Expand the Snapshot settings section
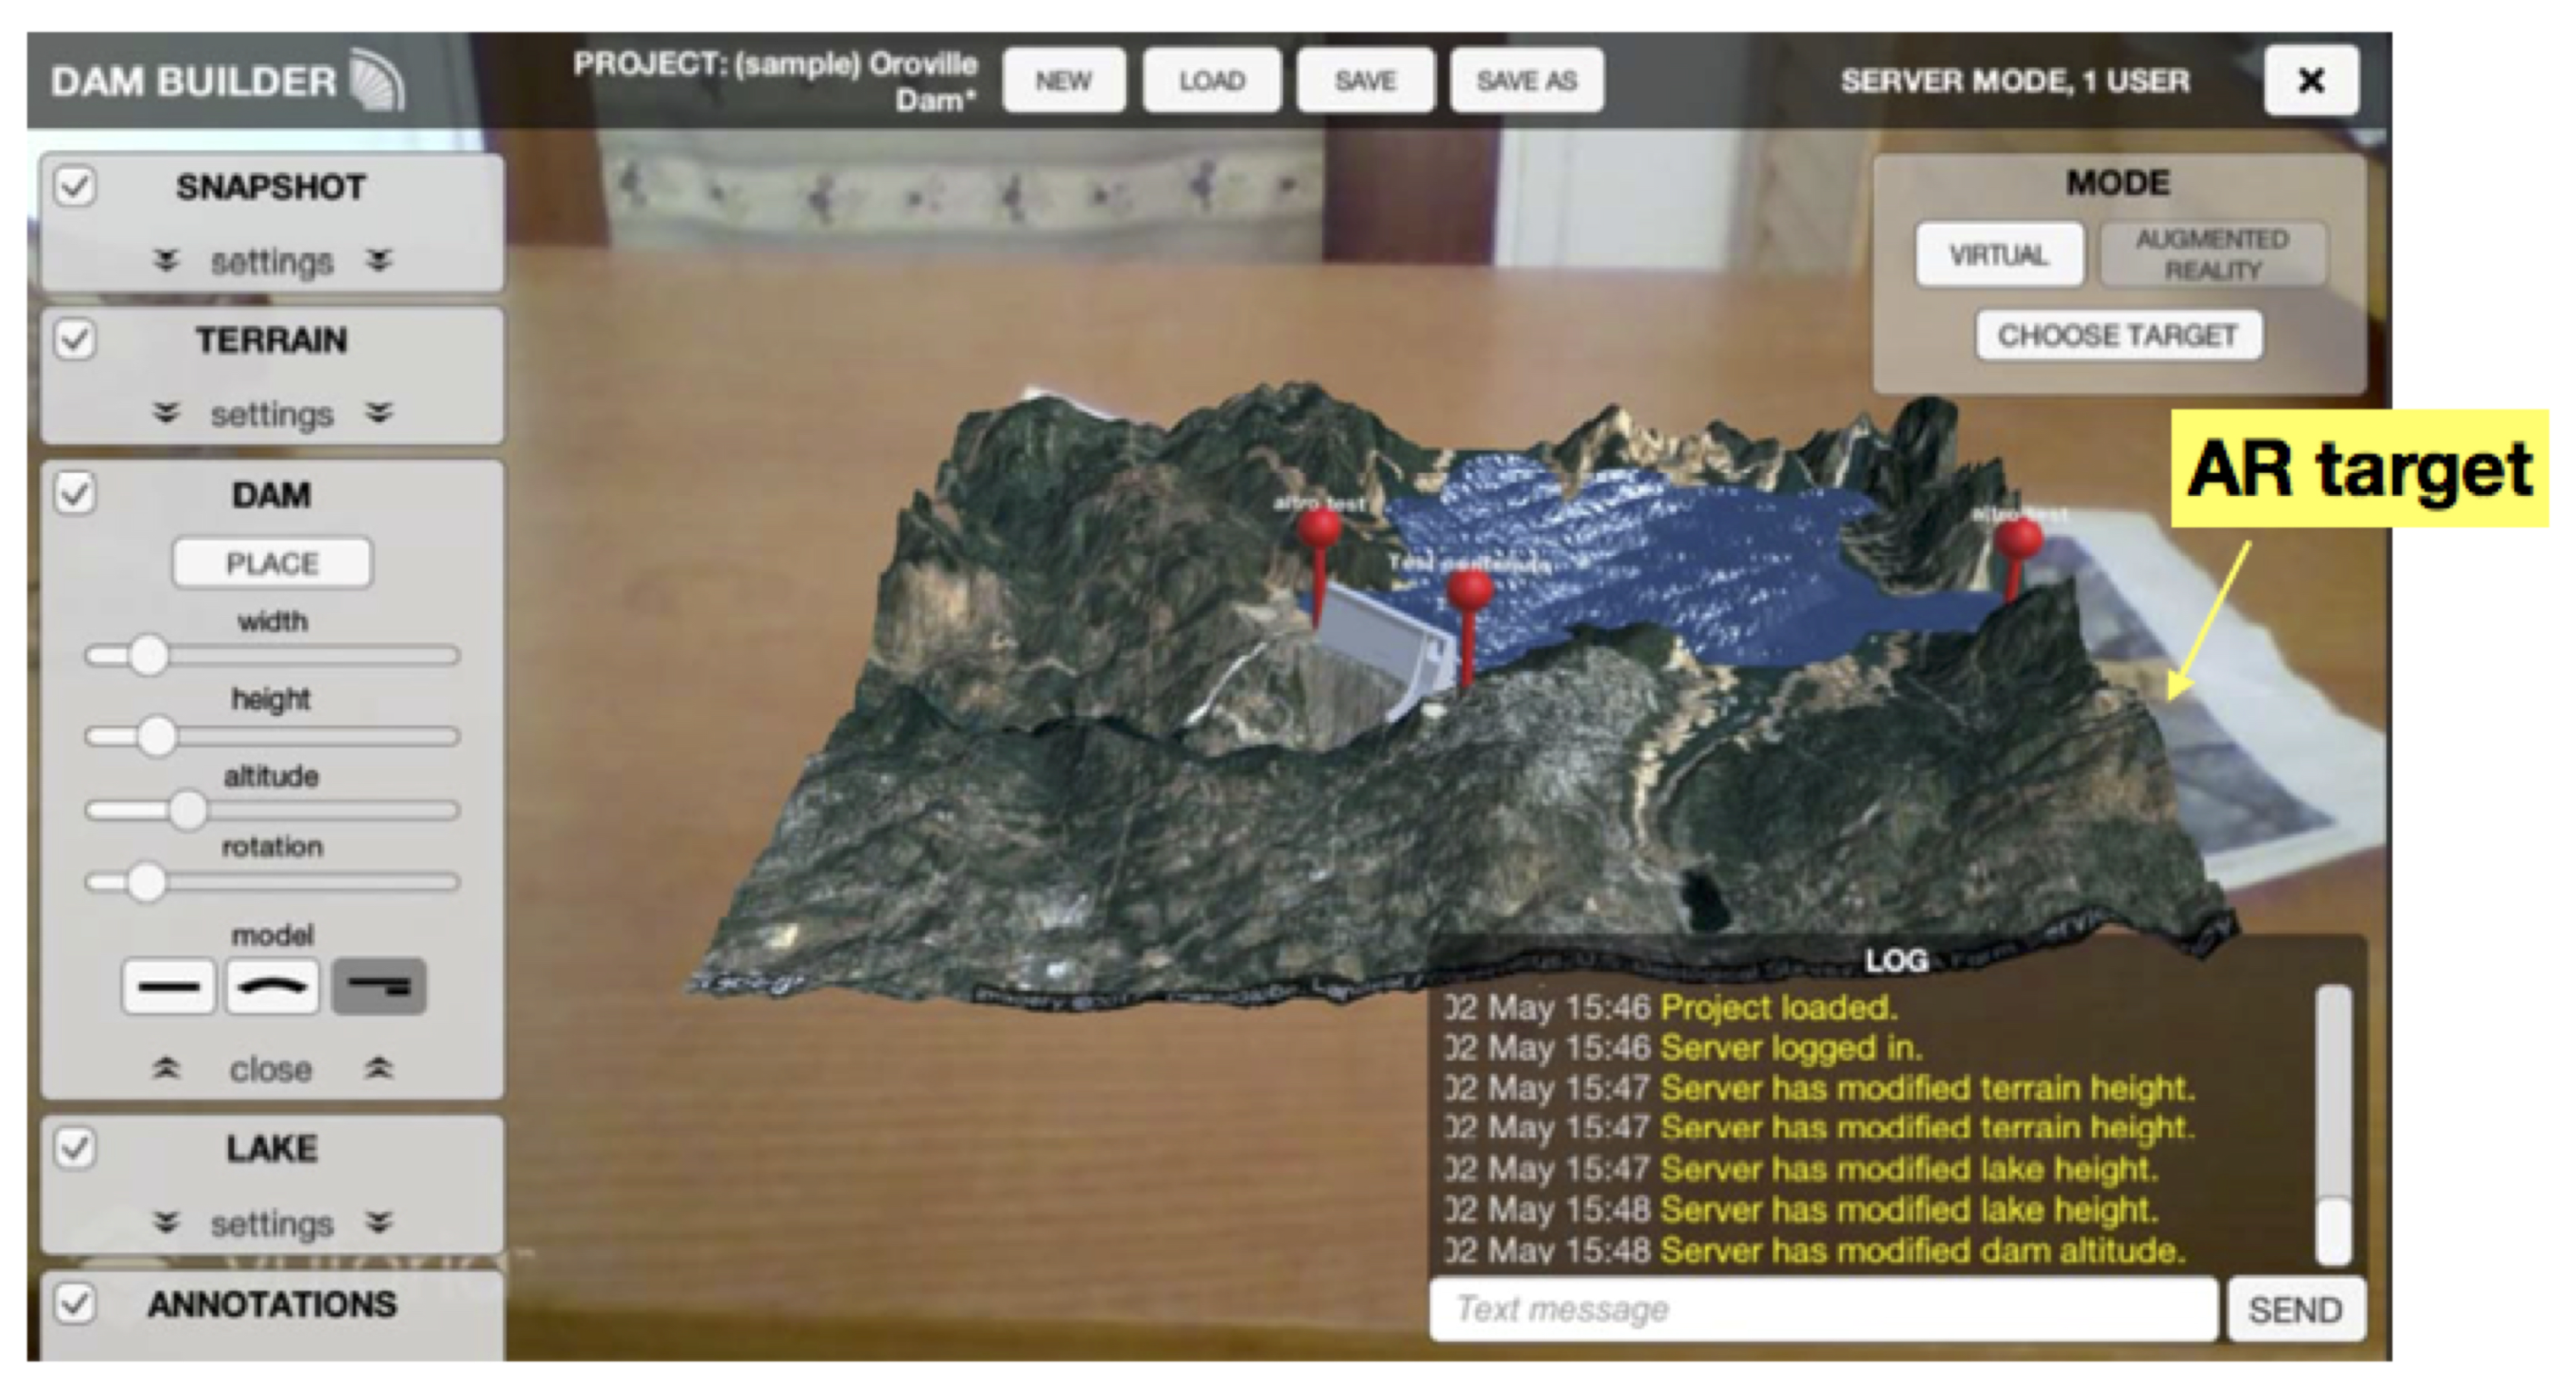2576x1395 pixels. [x=272, y=262]
